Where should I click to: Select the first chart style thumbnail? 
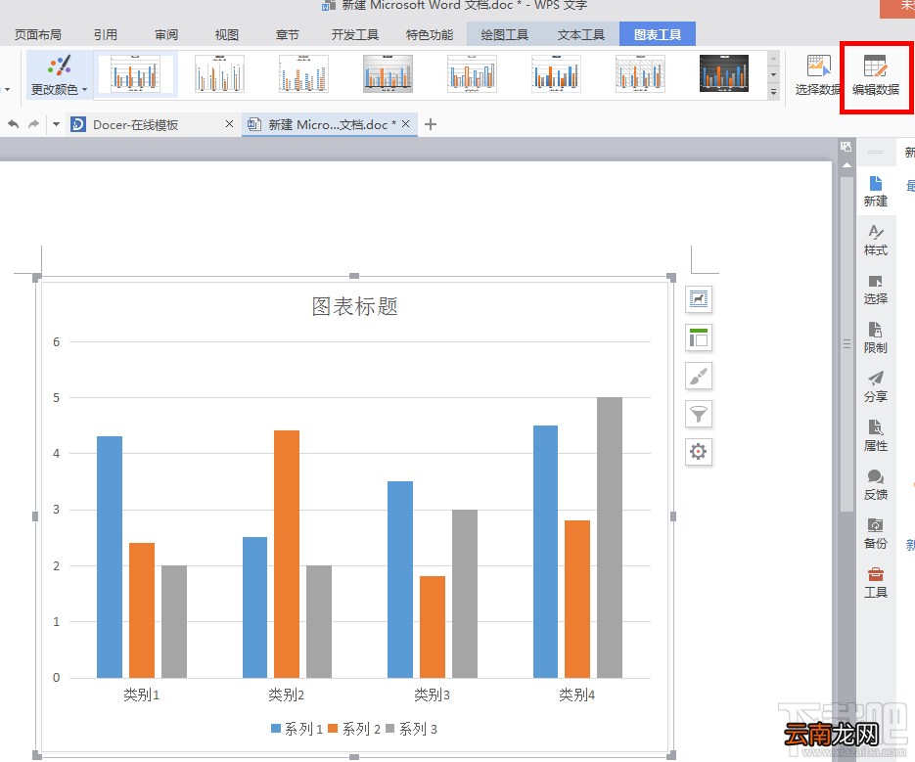point(136,73)
